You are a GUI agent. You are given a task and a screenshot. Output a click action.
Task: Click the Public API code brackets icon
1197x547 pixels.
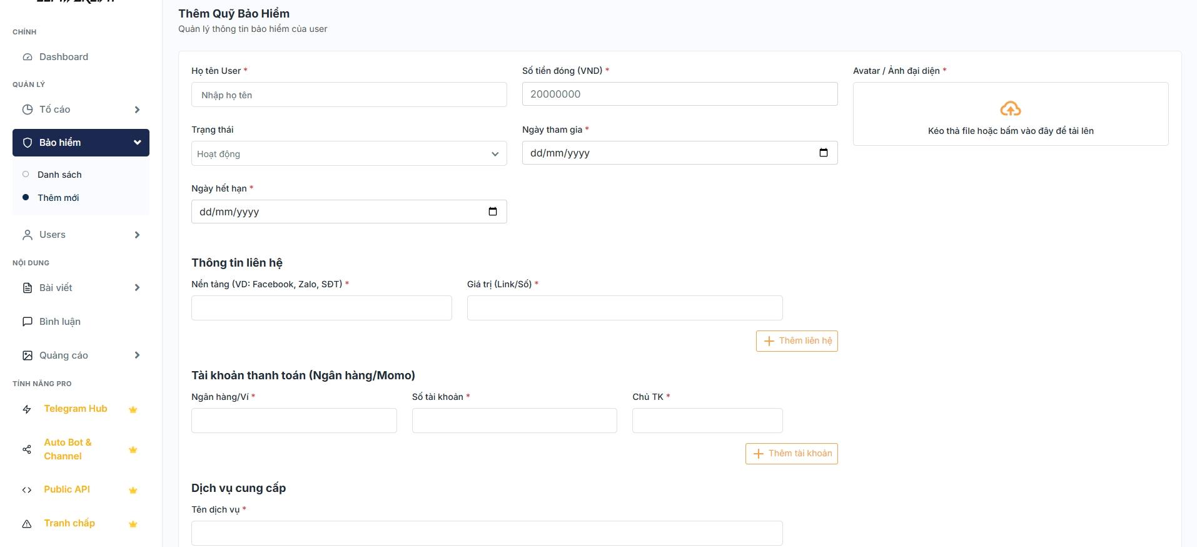27,490
